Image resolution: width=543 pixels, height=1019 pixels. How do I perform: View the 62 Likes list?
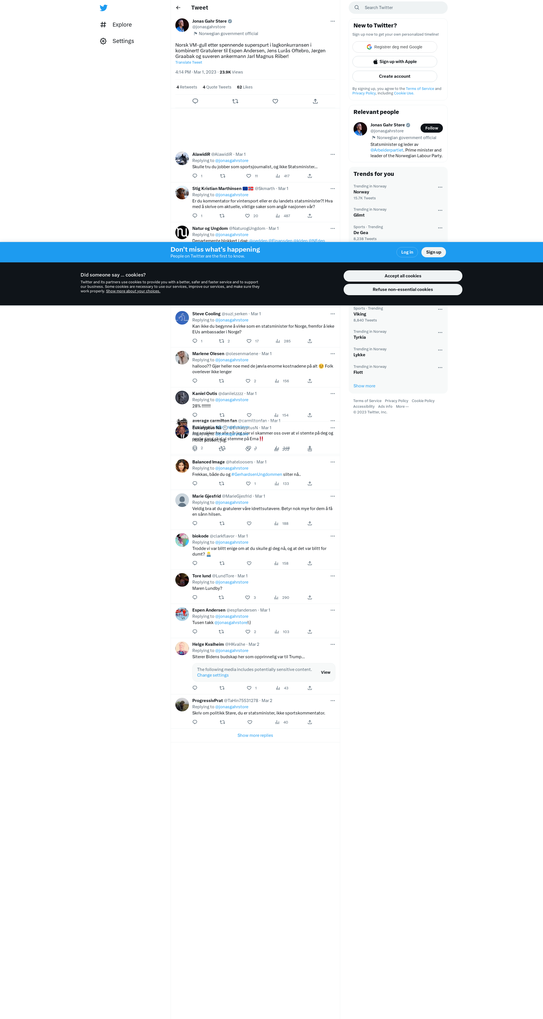[245, 87]
